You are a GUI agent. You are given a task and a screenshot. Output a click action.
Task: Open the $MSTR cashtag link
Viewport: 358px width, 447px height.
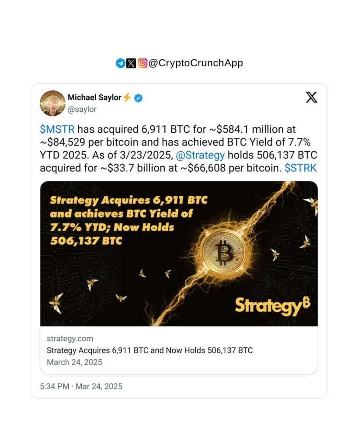58,129
